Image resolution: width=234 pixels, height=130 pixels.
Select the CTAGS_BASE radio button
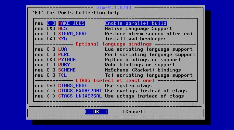[51, 86]
